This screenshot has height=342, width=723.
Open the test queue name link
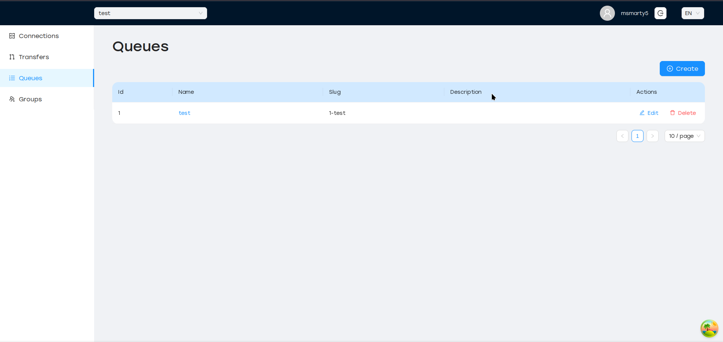pos(184,113)
